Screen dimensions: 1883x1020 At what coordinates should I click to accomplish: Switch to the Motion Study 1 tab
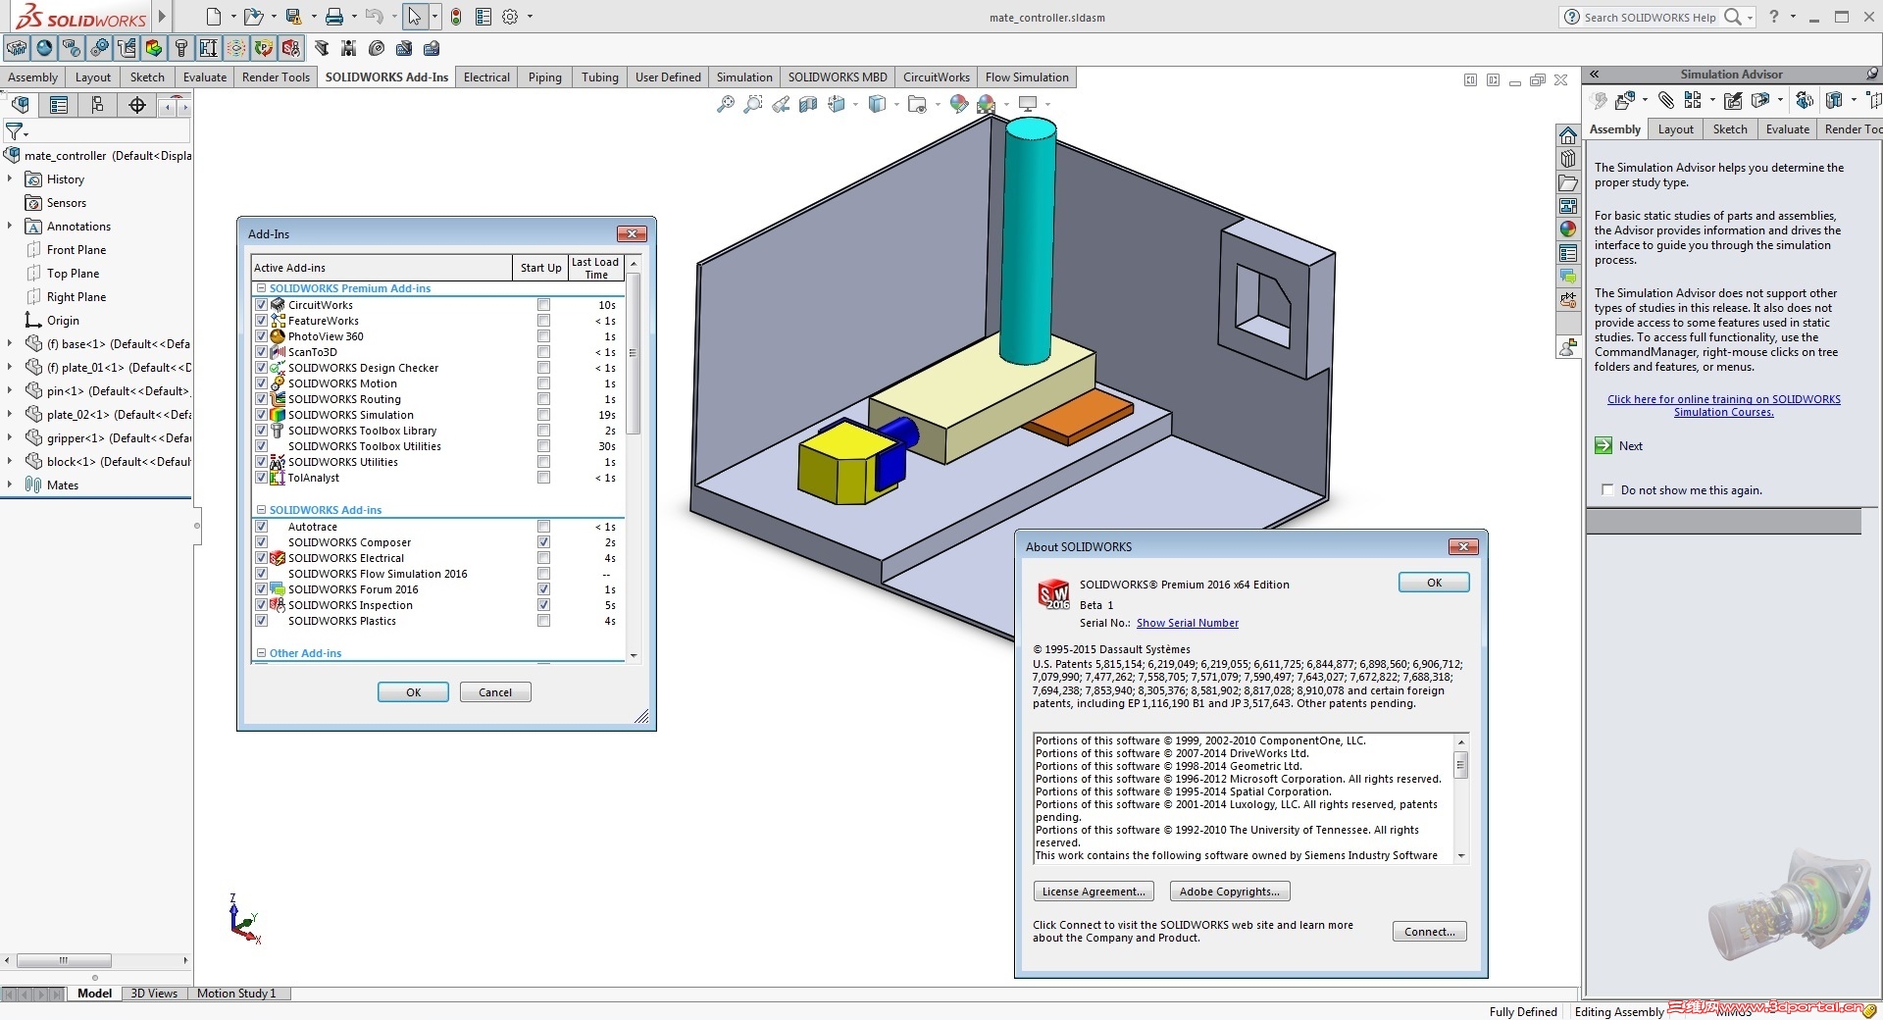236,994
